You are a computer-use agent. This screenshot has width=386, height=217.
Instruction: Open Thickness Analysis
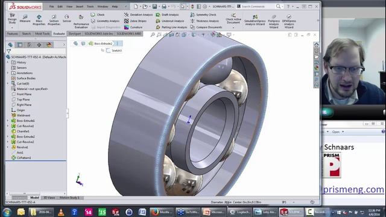click(x=204, y=21)
